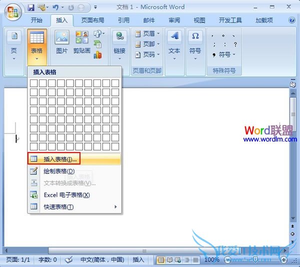This screenshot has width=300, height=267.
Task: Click the Undo arrow in quick access toolbar
Action: point(55,7)
